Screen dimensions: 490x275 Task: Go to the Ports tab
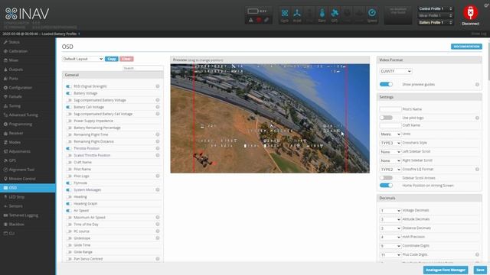click(x=28, y=78)
